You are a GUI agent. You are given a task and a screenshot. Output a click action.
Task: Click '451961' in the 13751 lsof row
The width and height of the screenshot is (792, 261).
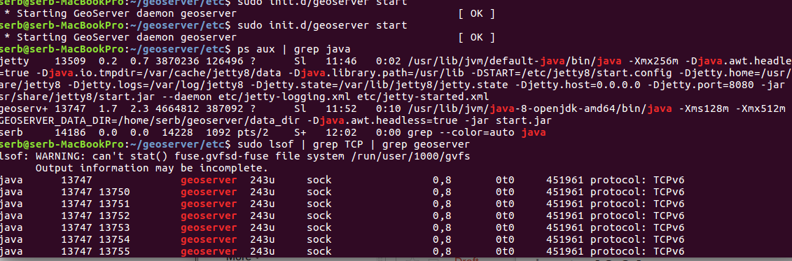click(564, 204)
